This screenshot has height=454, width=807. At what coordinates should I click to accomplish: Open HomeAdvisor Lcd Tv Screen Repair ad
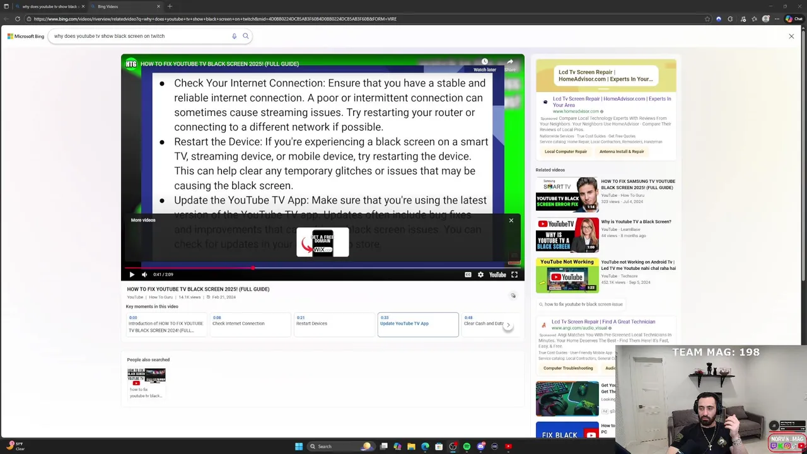tap(612, 101)
